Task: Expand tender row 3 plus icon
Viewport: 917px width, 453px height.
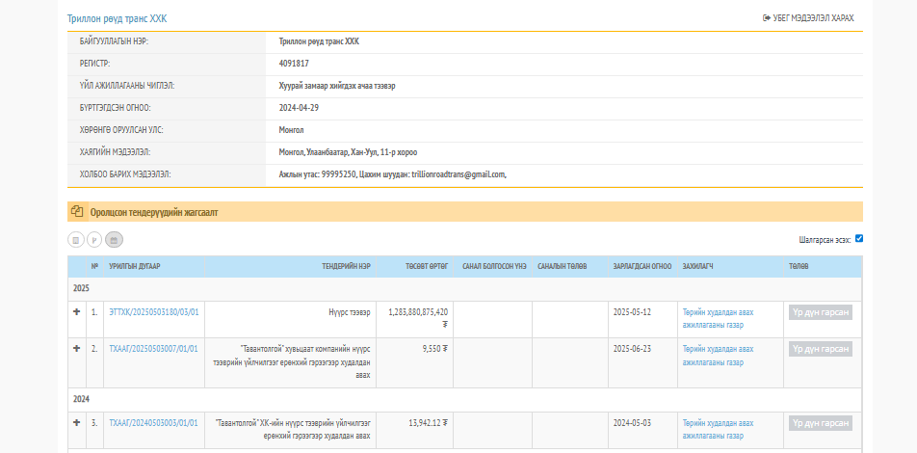Action: (x=76, y=422)
